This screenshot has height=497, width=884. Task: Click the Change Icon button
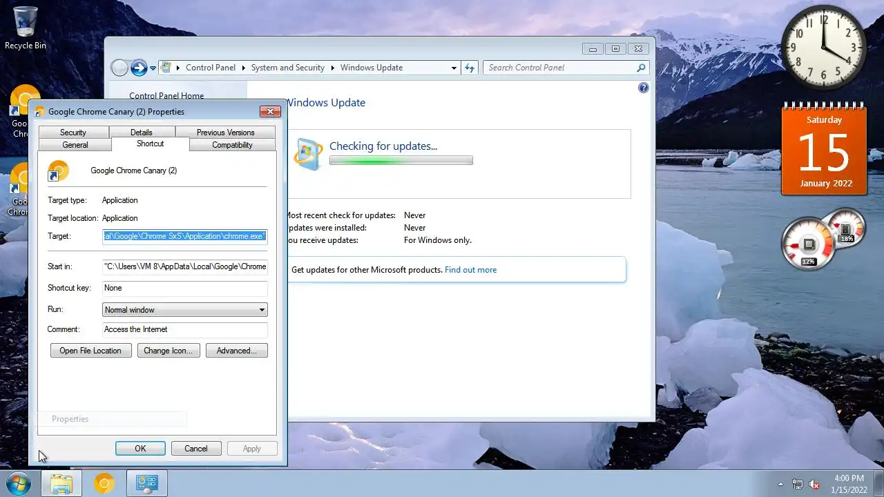pyautogui.click(x=169, y=351)
